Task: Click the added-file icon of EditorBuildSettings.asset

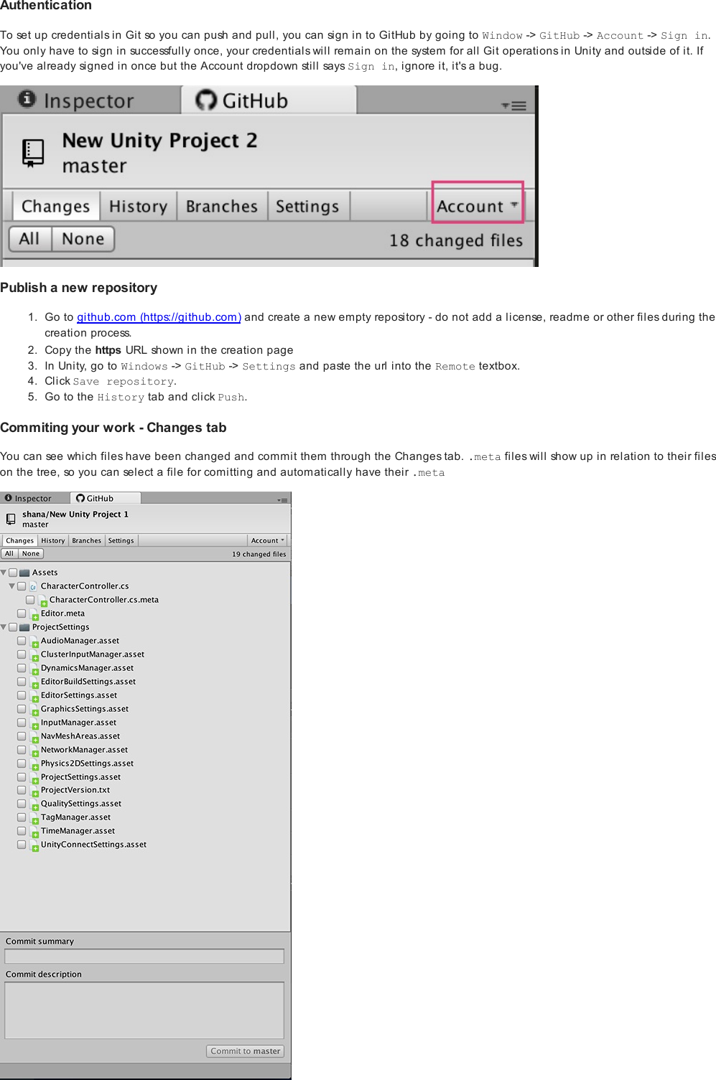Action: click(34, 682)
